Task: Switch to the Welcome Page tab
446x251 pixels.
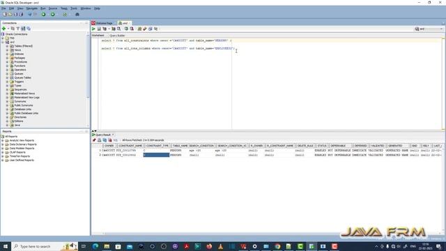Action: point(104,23)
